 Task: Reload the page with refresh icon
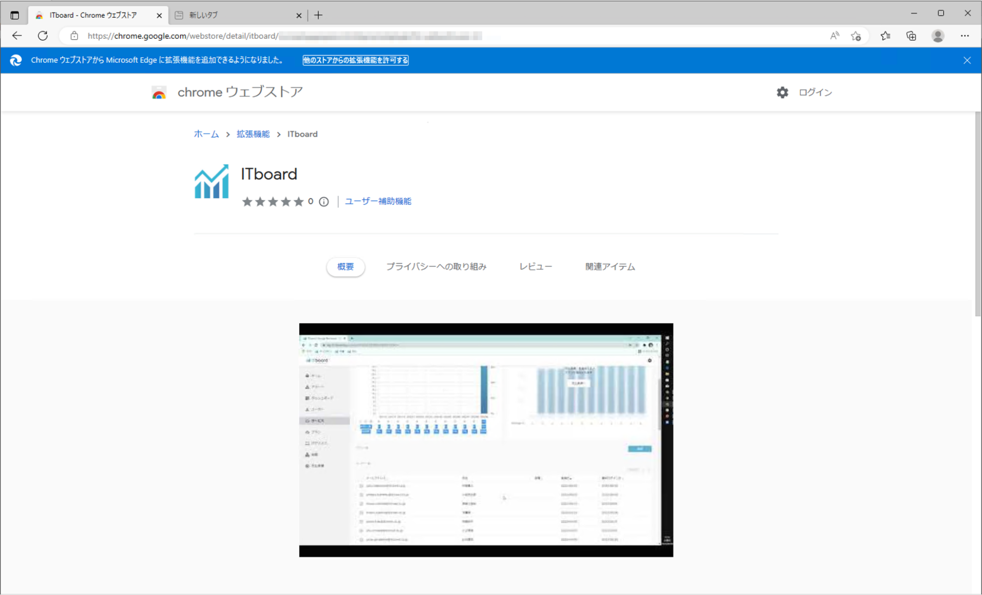click(x=43, y=35)
